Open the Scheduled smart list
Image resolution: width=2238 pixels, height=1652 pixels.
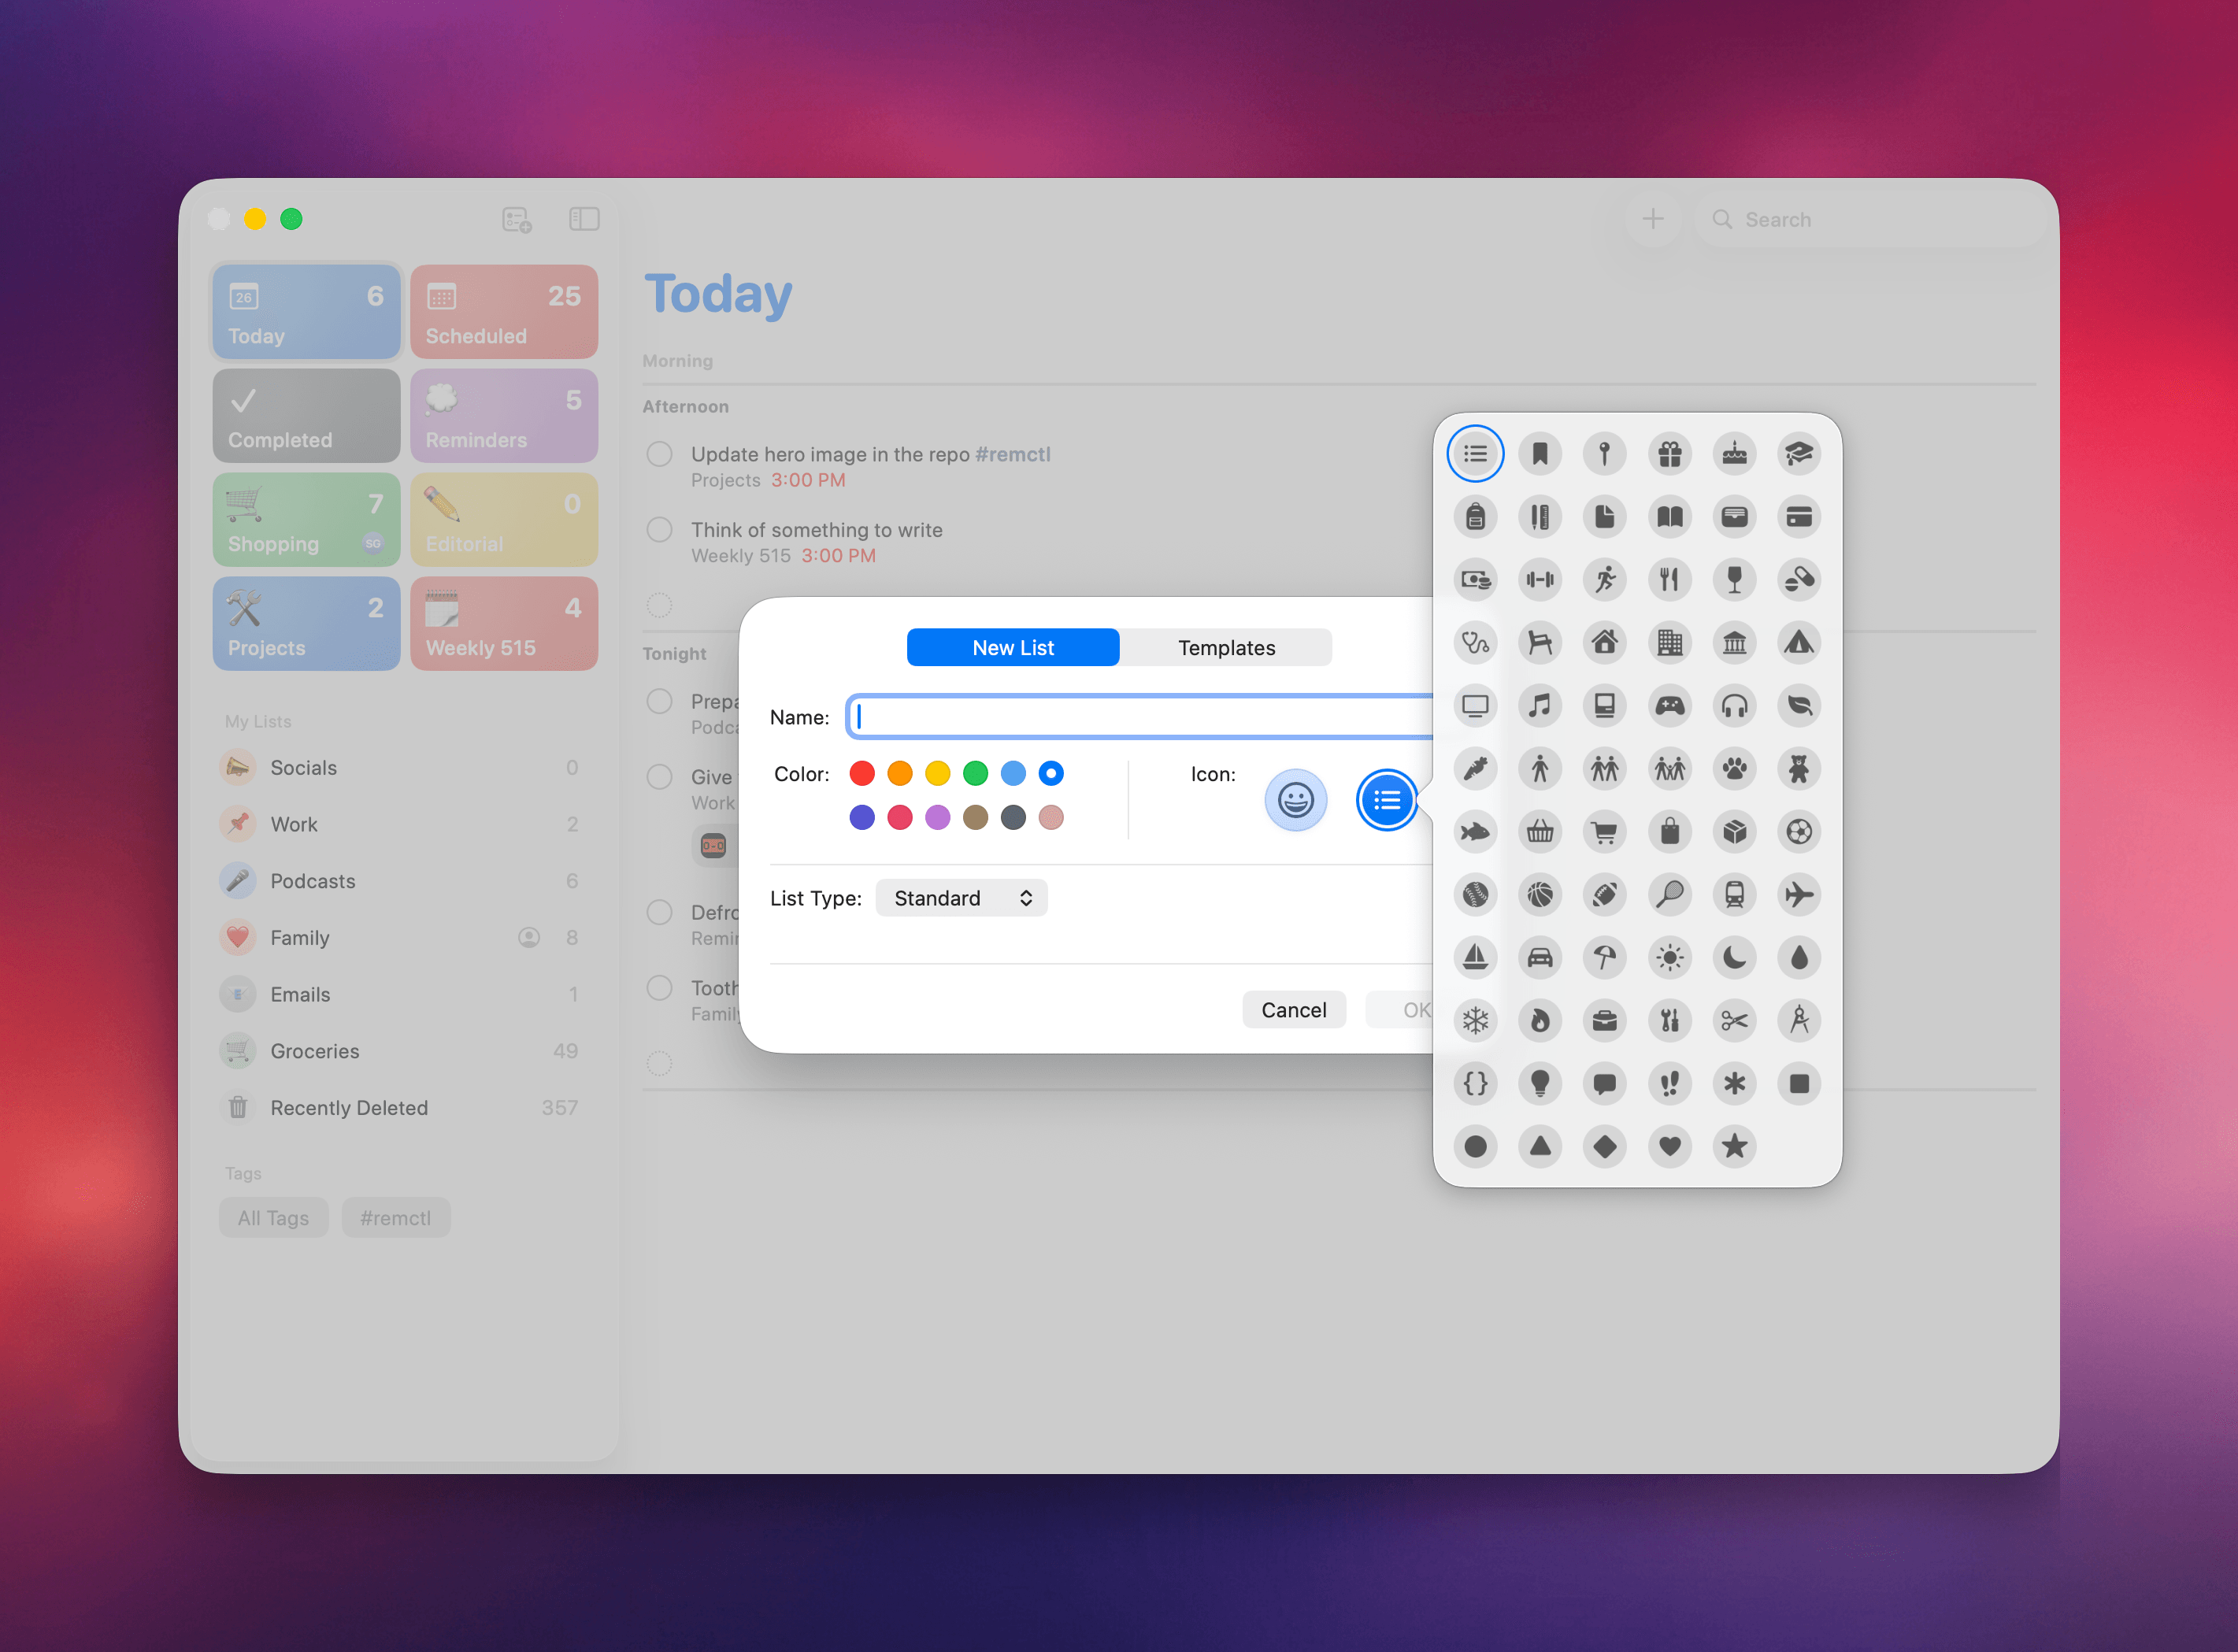pyautogui.click(x=504, y=312)
